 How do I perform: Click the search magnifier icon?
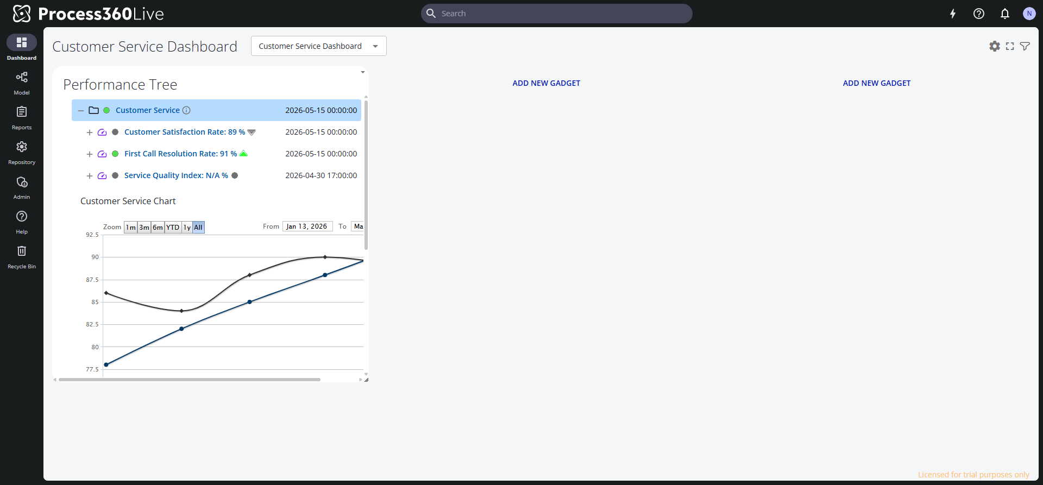431,14
